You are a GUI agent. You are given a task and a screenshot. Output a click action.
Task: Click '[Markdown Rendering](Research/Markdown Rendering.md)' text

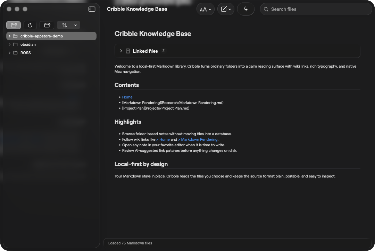coord(173,103)
